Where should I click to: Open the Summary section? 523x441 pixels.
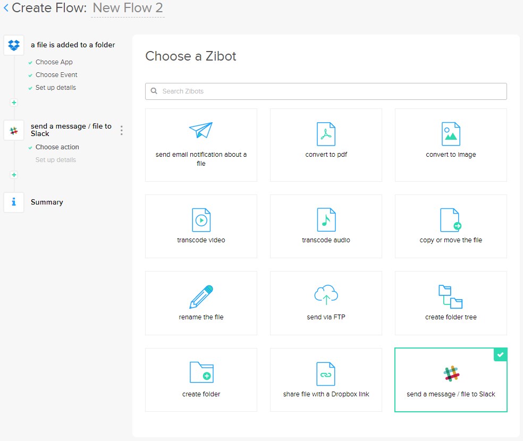coord(47,202)
